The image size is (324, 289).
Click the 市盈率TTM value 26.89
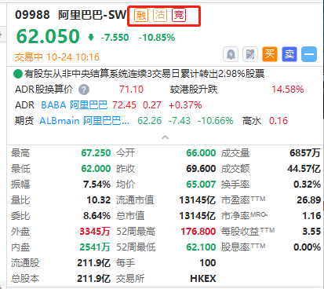coord(308,200)
